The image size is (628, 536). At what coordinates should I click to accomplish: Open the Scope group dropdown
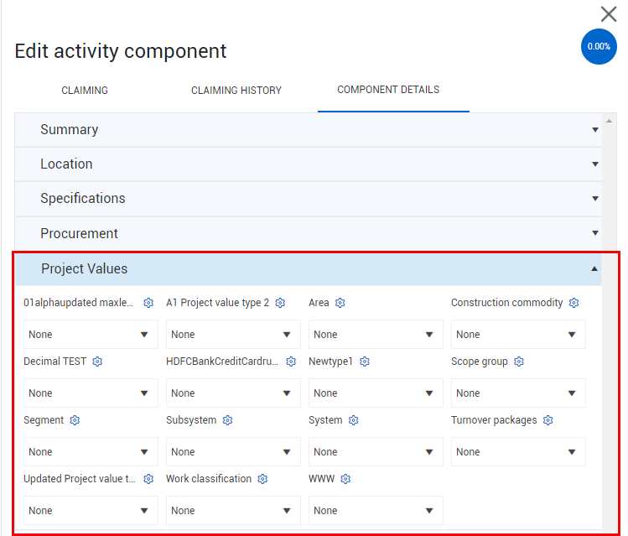[x=518, y=393]
